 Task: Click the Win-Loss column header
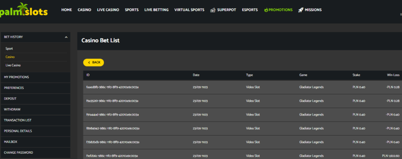(x=393, y=75)
